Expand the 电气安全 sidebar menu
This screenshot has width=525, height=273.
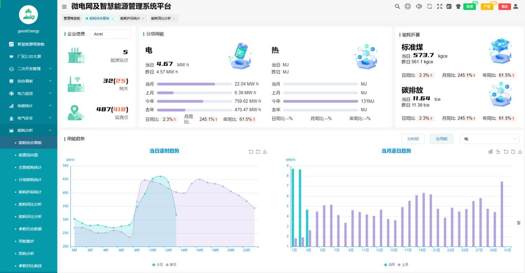pyautogui.click(x=28, y=118)
